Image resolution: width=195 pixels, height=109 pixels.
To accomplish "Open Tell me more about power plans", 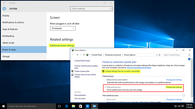I will pos(139,68).
